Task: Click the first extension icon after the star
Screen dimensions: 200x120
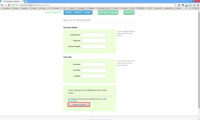Action: [179, 5]
